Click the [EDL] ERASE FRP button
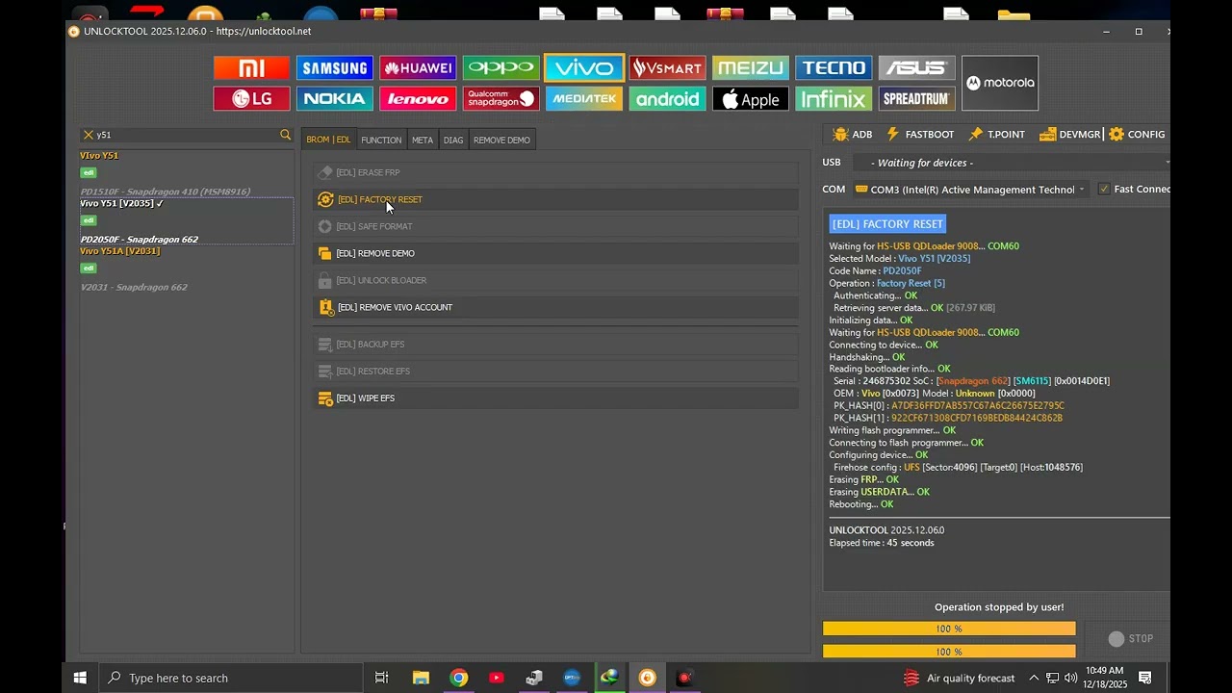The height and width of the screenshot is (693, 1232). pyautogui.click(x=555, y=172)
